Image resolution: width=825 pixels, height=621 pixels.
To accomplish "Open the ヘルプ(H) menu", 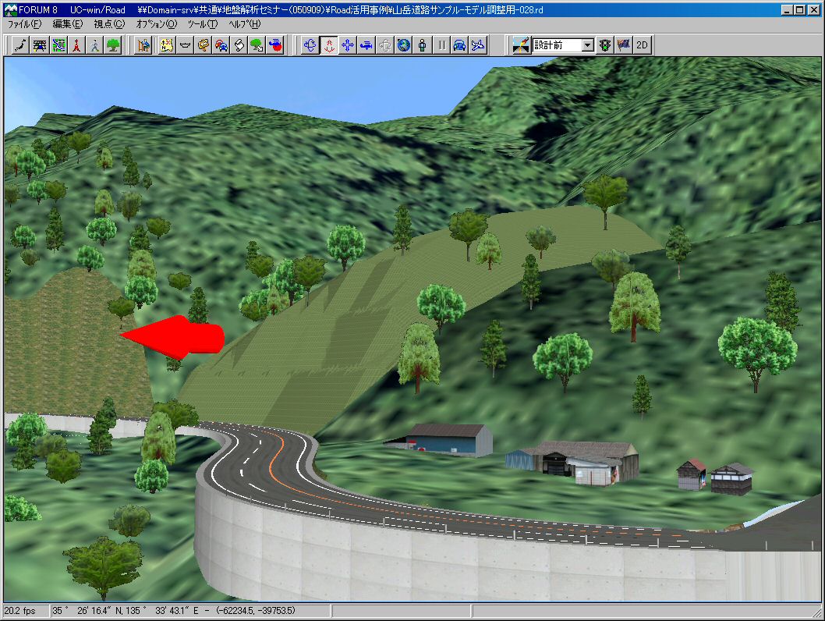I will pyautogui.click(x=245, y=24).
